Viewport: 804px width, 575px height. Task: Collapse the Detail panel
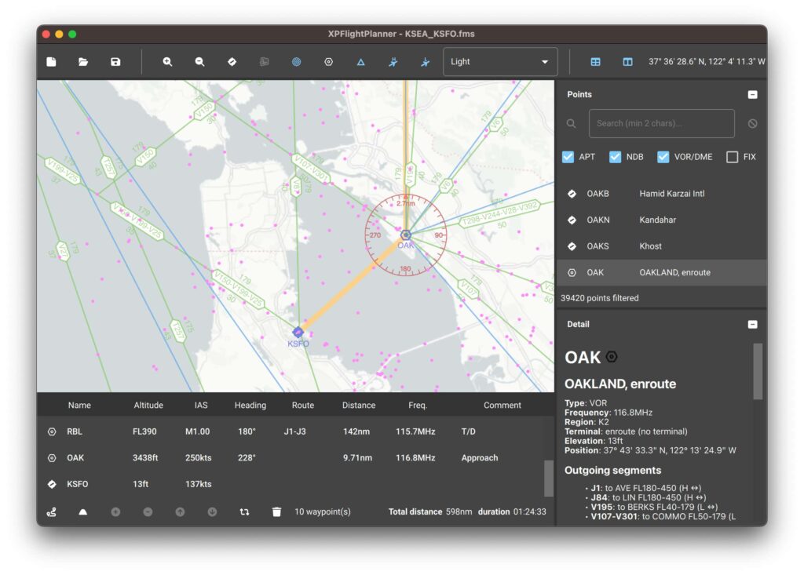752,325
